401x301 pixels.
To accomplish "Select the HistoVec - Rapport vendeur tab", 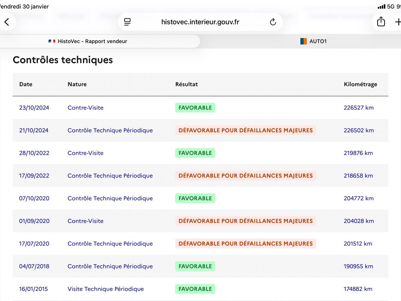I will click(100, 41).
